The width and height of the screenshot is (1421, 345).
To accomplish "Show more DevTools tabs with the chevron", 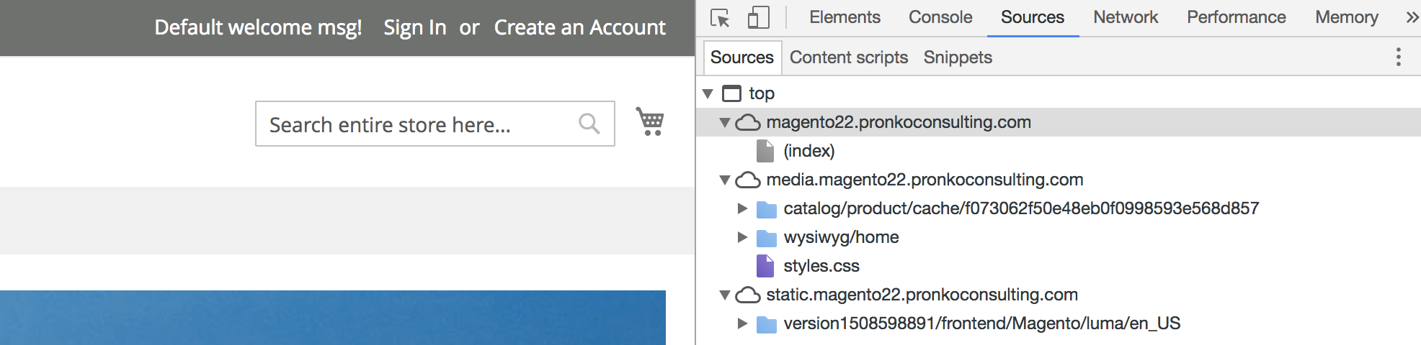I will (x=1412, y=17).
